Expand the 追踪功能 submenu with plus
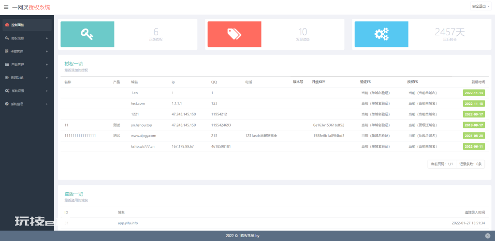Viewport: 495px width, 241px height. click(47, 78)
